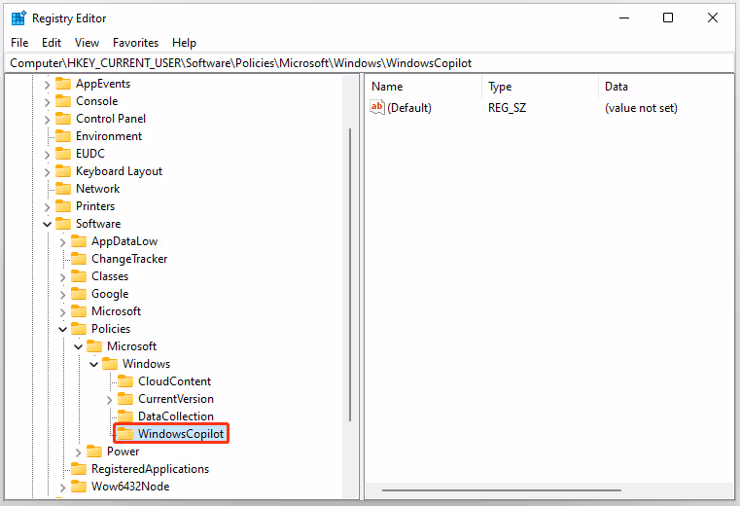Click the Printers folder icon
This screenshot has width=740, height=506.
[x=63, y=206]
